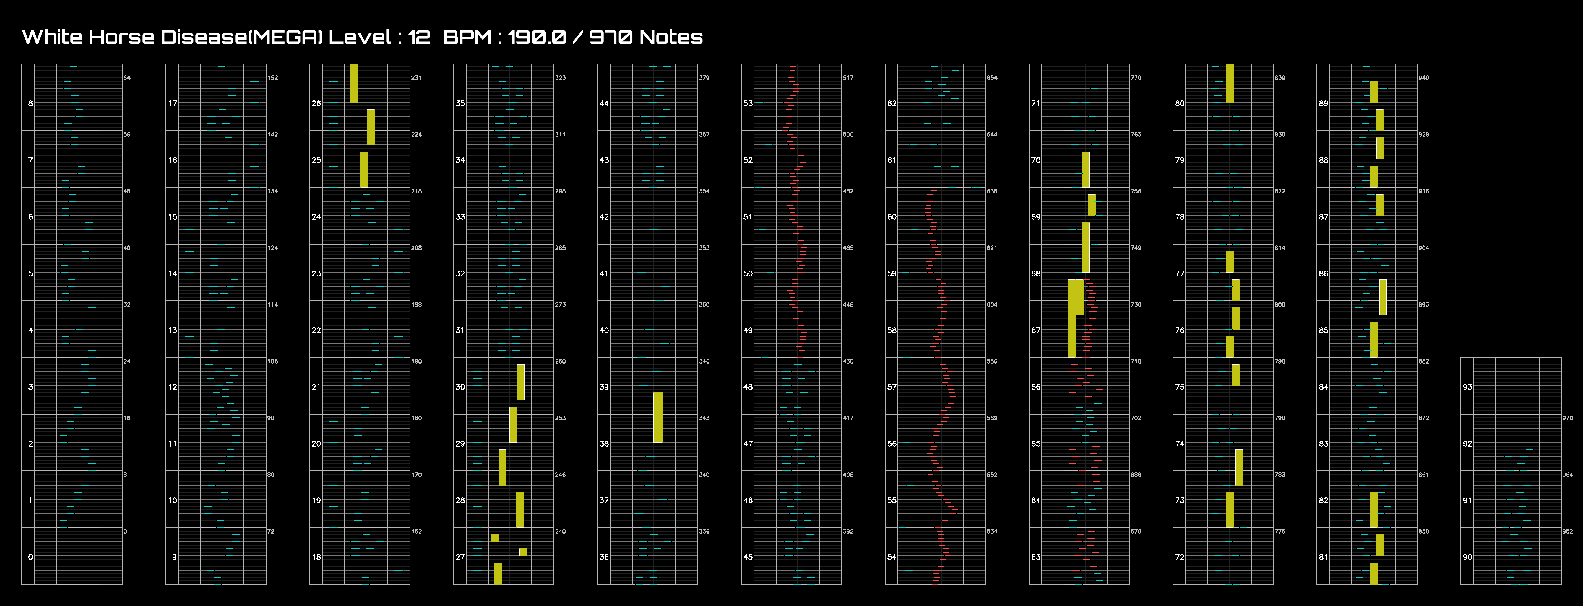Viewport: 1583px width, 606px height.
Task: Click the "970 Notes" text in the header
Action: pos(646,37)
